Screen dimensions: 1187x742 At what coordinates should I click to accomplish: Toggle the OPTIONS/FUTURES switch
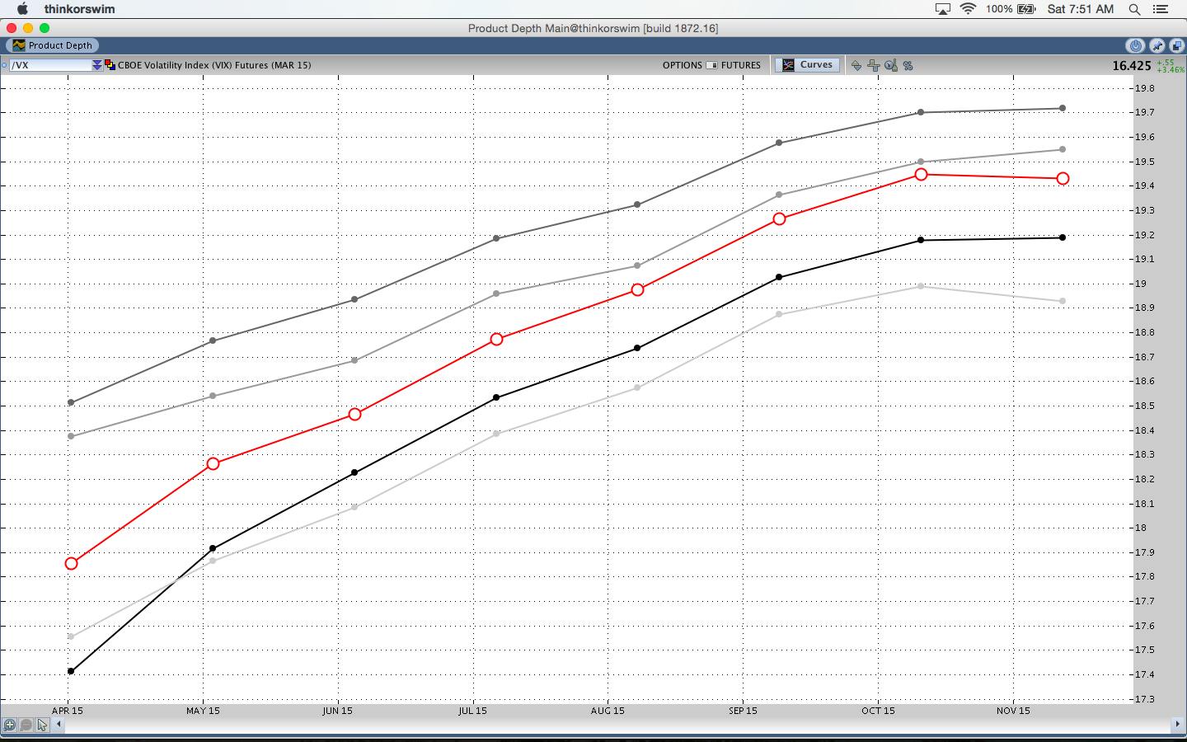point(712,65)
